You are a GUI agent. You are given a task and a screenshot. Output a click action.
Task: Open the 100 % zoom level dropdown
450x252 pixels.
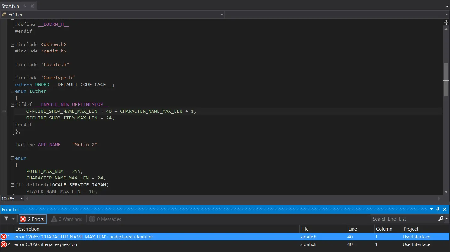(x=22, y=199)
